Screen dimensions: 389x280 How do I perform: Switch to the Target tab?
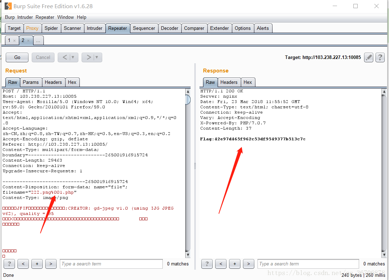(x=14, y=28)
